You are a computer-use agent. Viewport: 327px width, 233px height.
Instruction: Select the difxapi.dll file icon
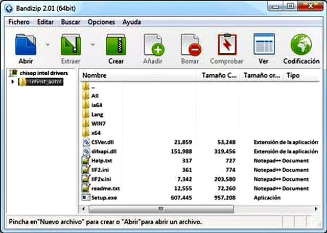point(86,151)
